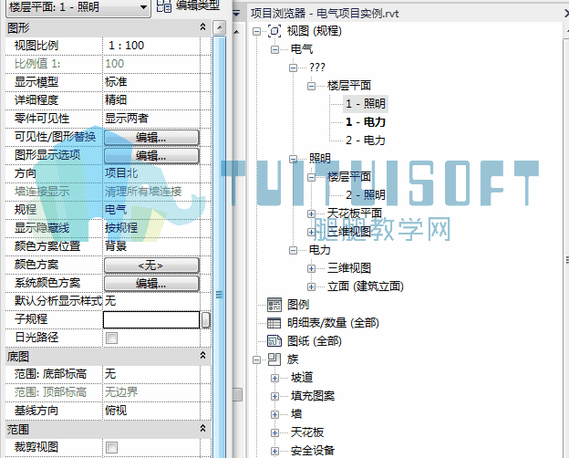Expand the 天花板 family node
Screen dimensions: 569x458
point(274,433)
